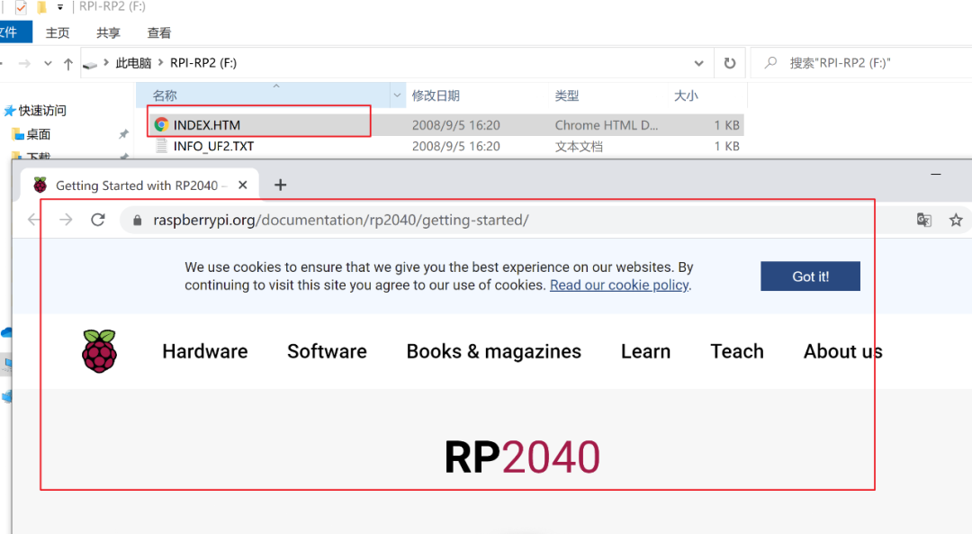Open Books & magazines navigation item
The image size is (972, 534).
click(x=494, y=351)
